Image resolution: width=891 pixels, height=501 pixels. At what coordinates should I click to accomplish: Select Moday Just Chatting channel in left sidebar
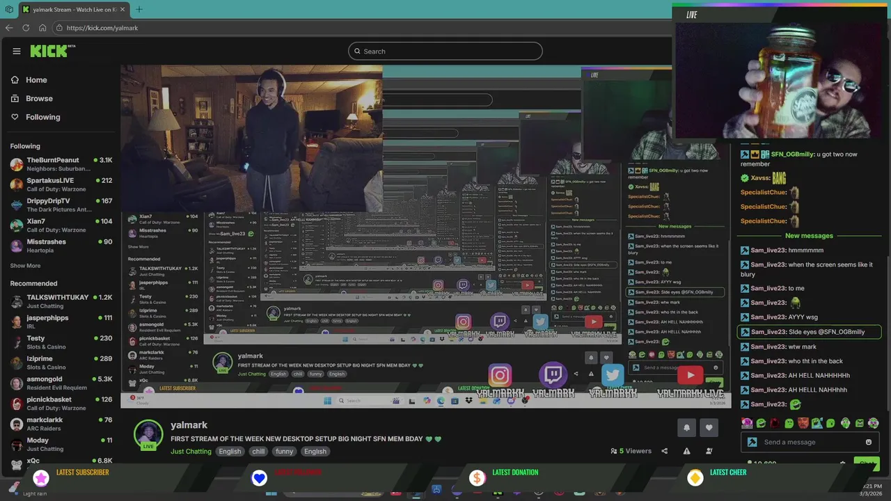(x=61, y=444)
